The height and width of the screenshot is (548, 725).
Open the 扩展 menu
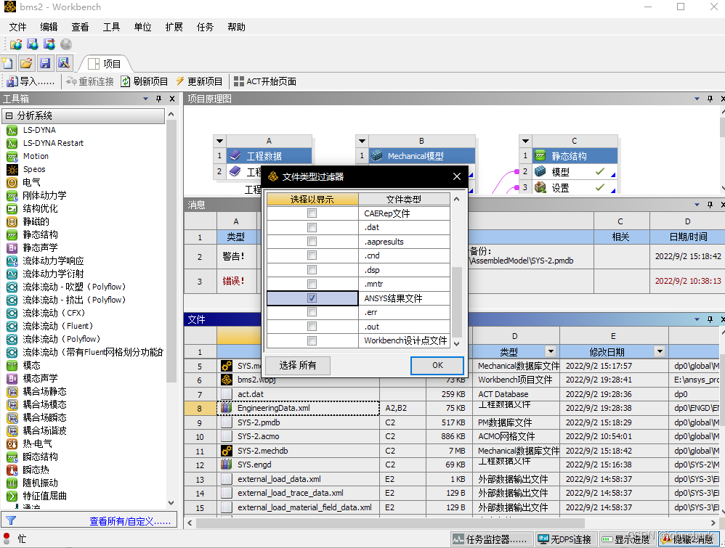pyautogui.click(x=174, y=27)
